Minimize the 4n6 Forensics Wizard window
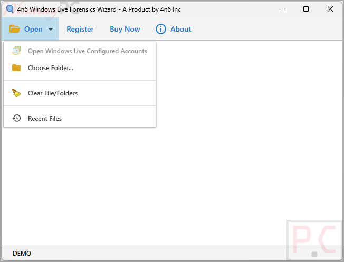The width and height of the screenshot is (344, 262). pyautogui.click(x=282, y=9)
